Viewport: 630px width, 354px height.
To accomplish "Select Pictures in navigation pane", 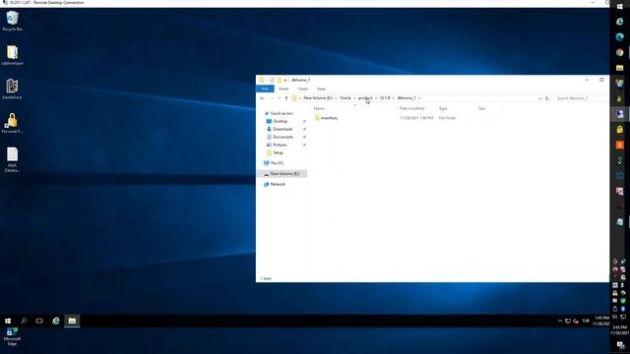I will coord(280,145).
